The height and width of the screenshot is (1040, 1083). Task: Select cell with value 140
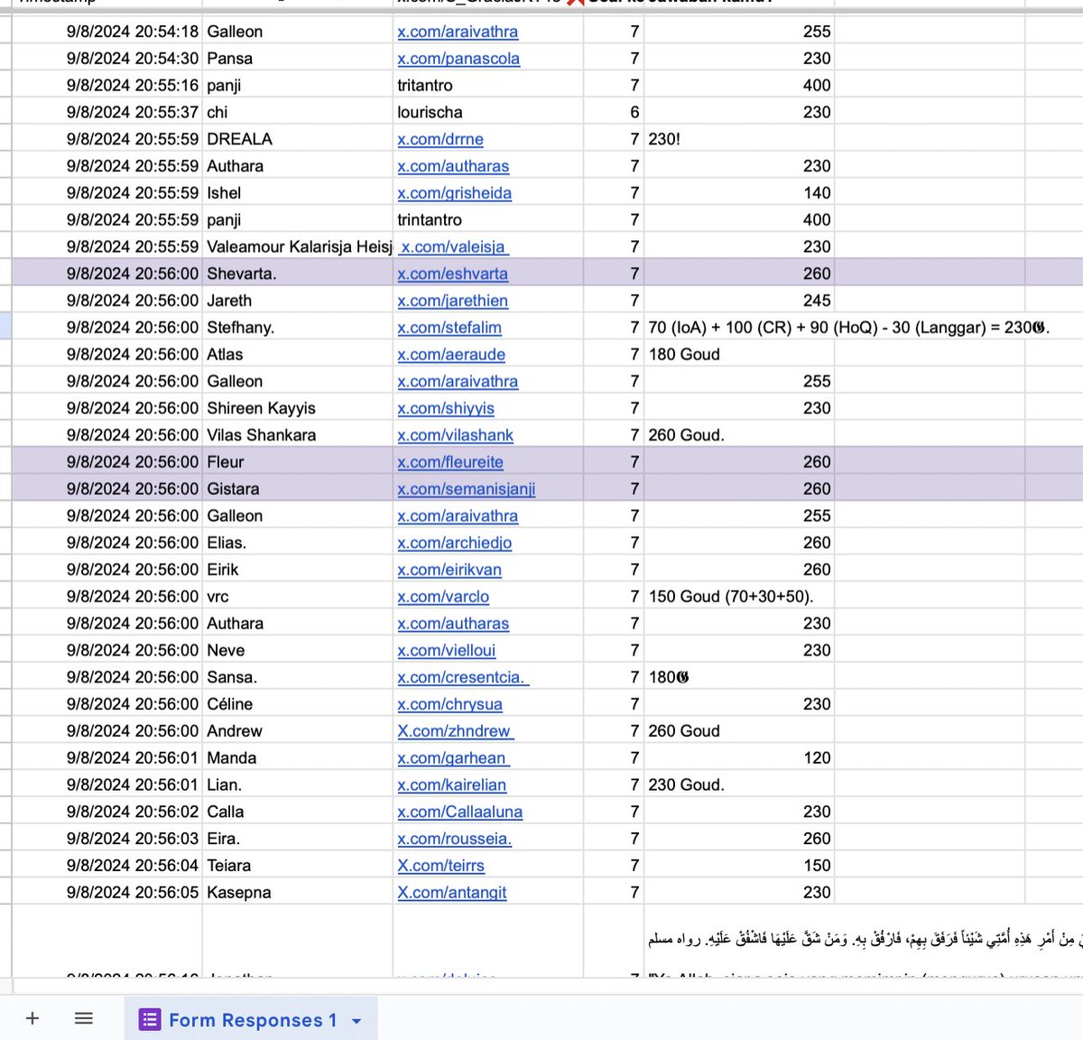(x=739, y=192)
